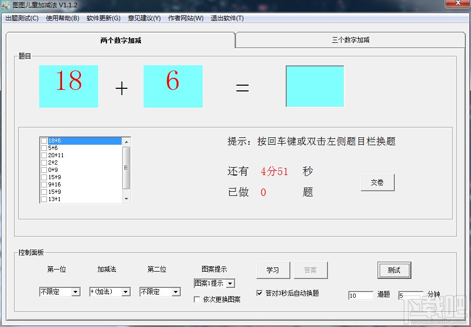Screen dimensions: 471x327
Task: Open the 使用帮助(B) menu
Action: tap(63, 18)
